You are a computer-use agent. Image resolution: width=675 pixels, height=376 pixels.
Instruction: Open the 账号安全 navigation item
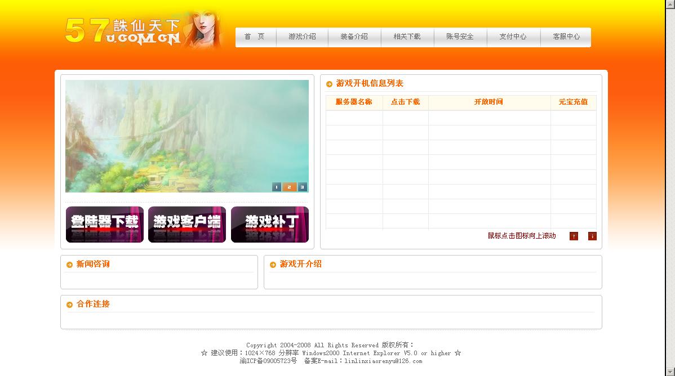(460, 37)
